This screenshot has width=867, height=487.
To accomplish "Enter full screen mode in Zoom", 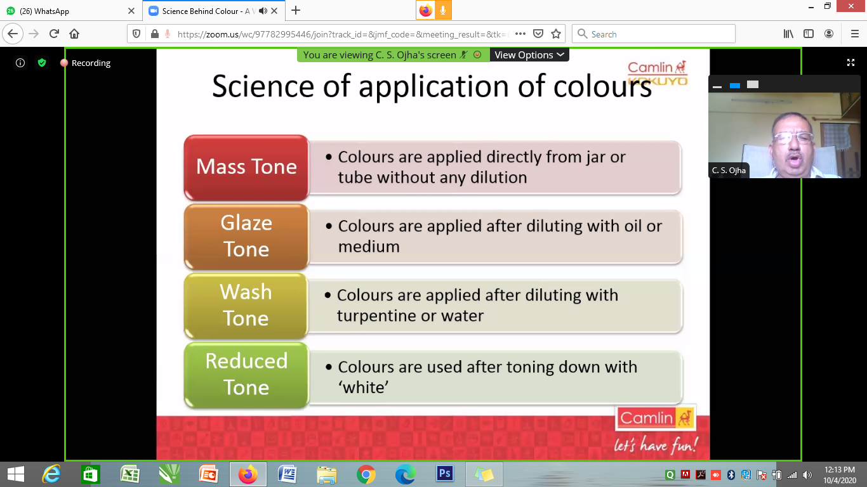I will [x=850, y=63].
